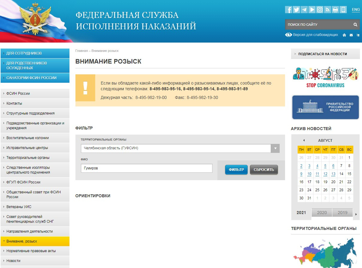The height and width of the screenshot is (268, 362).
Task: Go to previous month arrow in calendar
Action: pos(304,140)
